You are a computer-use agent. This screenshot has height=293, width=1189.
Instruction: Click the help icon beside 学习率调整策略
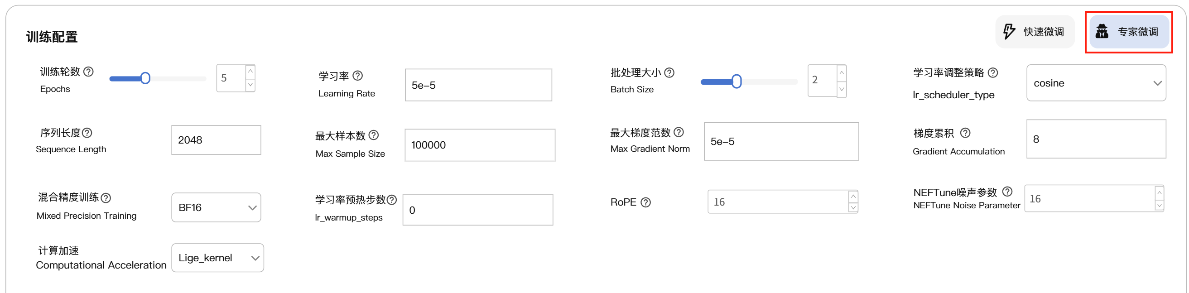pyautogui.click(x=993, y=72)
